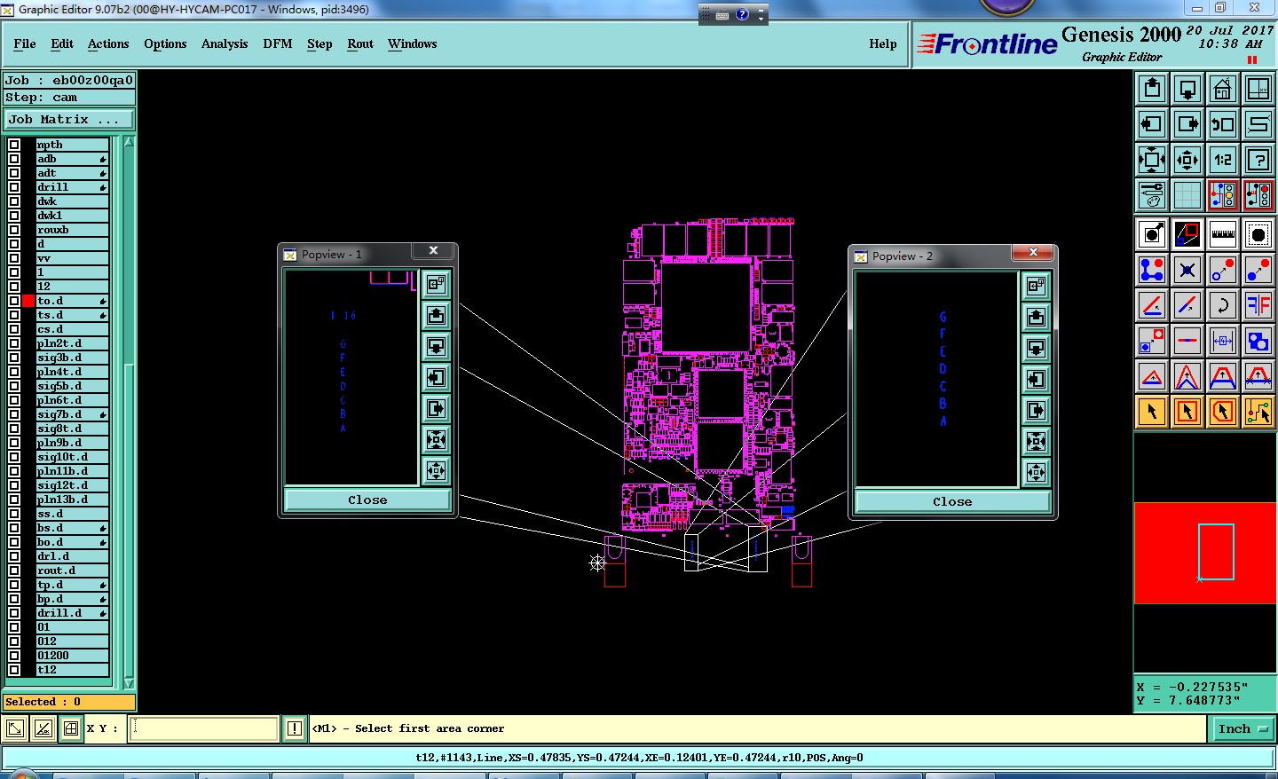This screenshot has width=1278, height=779.
Task: Open the question-mark help icon in toolbar
Action: [x=1258, y=160]
